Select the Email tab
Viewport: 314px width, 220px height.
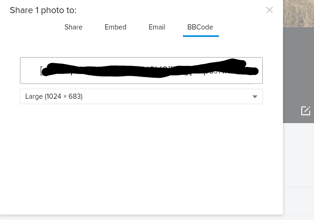pos(157,27)
